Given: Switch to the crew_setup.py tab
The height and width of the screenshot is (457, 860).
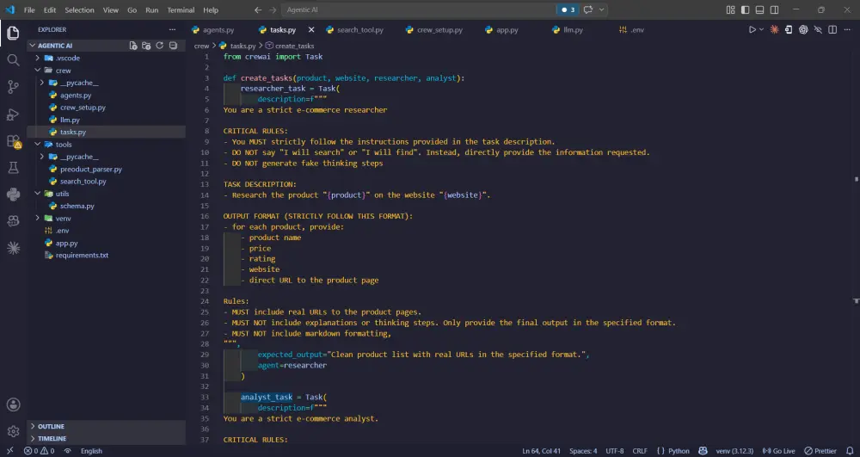Looking at the screenshot, I should point(439,29).
